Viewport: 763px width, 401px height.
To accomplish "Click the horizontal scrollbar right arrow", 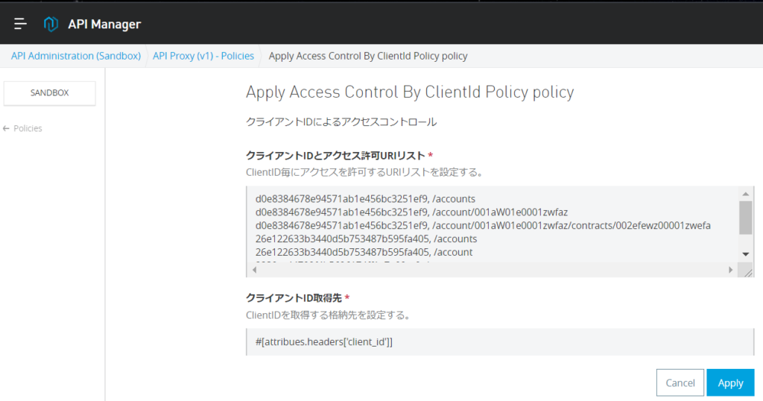I will pyautogui.click(x=730, y=270).
